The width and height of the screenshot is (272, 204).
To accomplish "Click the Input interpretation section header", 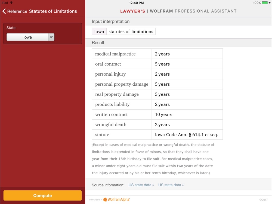I will point(111,21).
